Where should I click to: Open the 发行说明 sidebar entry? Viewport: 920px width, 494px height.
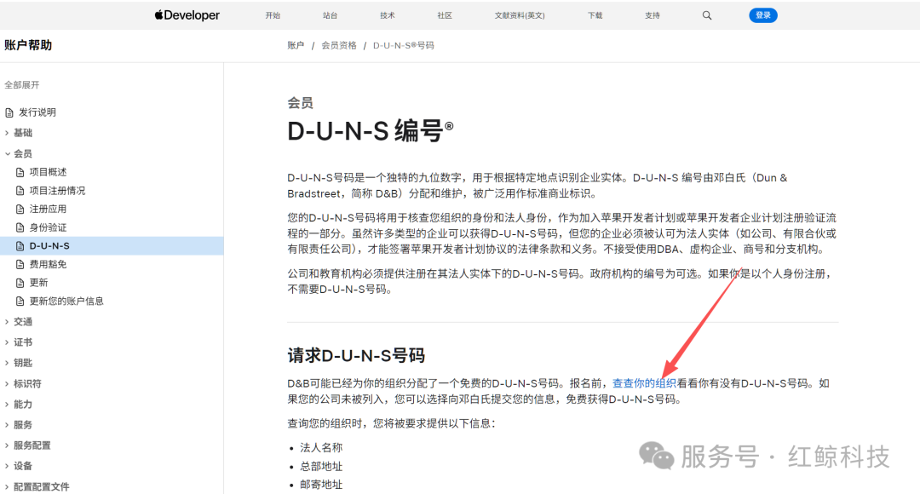point(37,112)
